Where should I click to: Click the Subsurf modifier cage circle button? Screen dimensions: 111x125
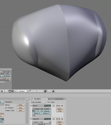click(x=54, y=119)
